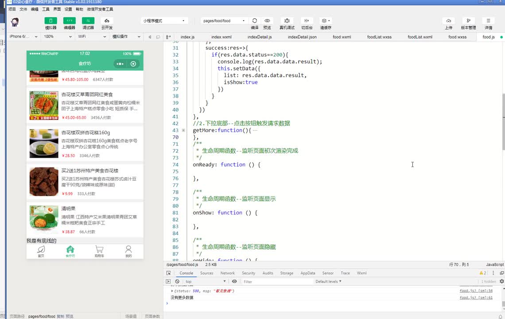Open 版本管理 version control
The image size is (505, 319).
pos(468,21)
